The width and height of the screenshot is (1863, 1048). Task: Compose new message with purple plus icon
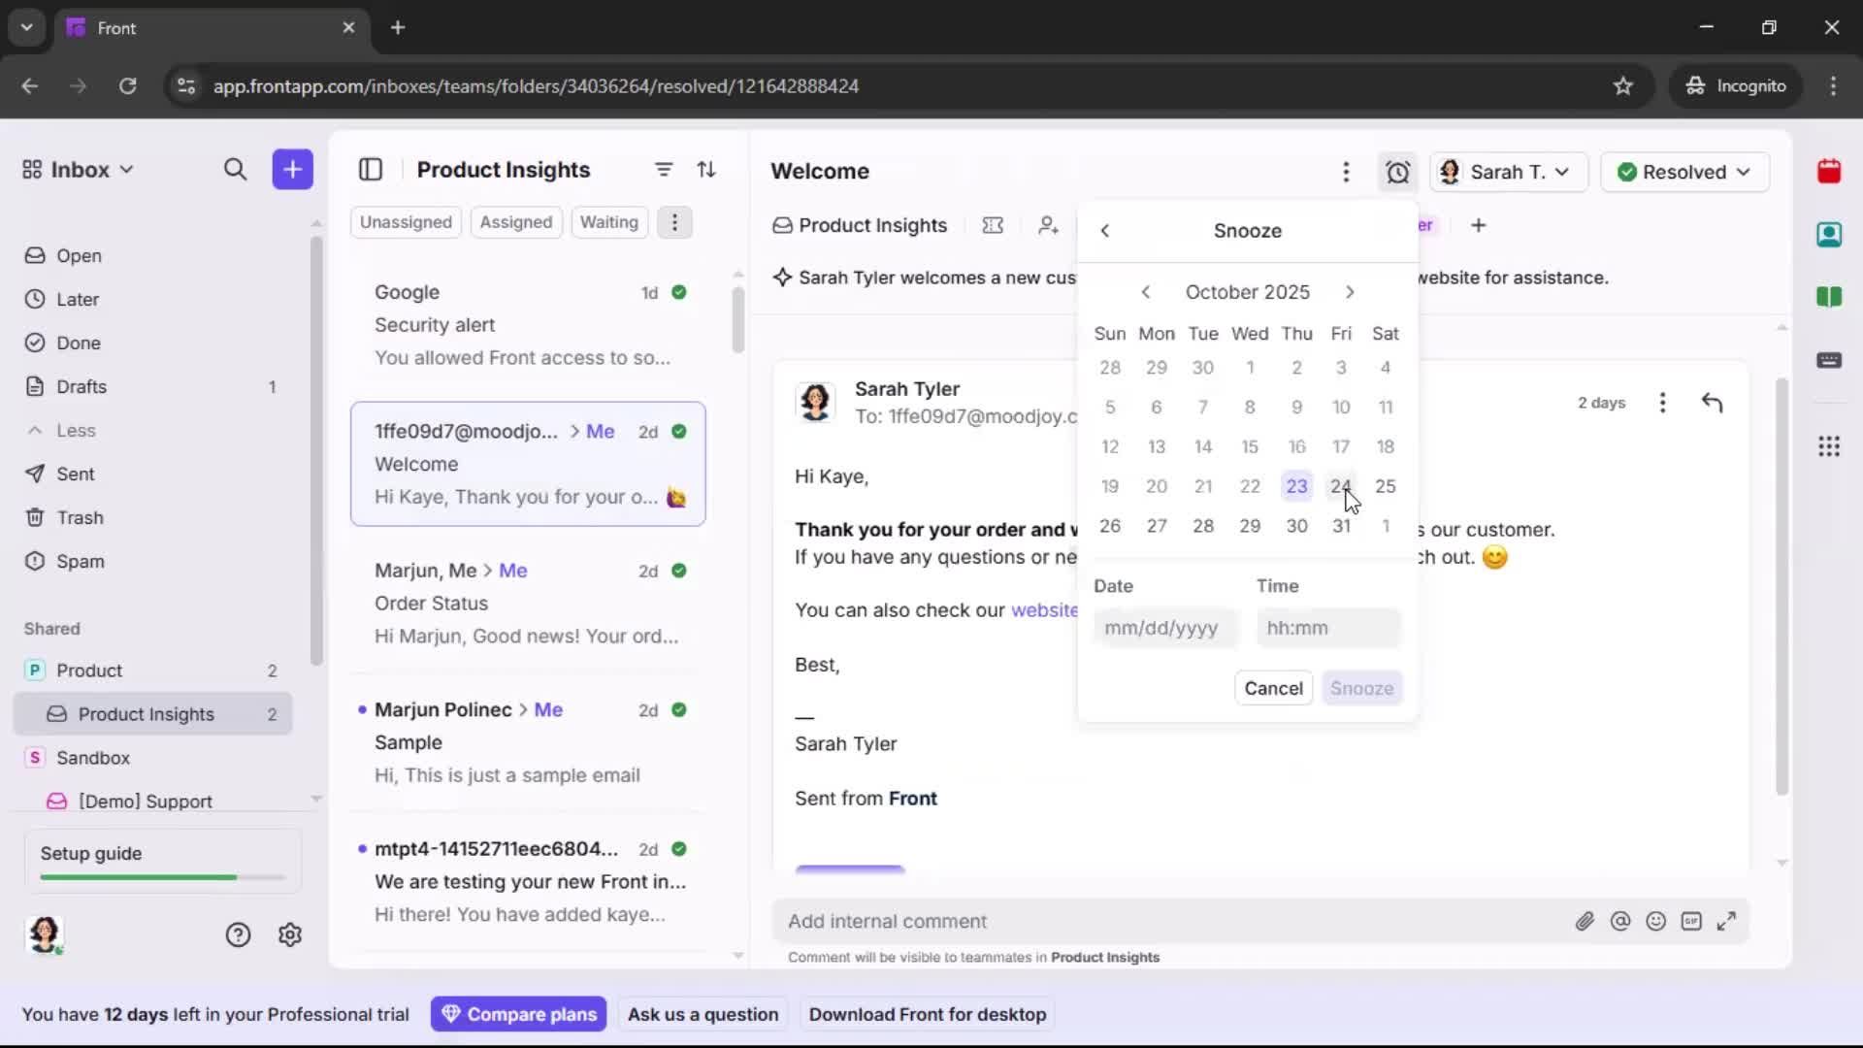click(x=292, y=169)
